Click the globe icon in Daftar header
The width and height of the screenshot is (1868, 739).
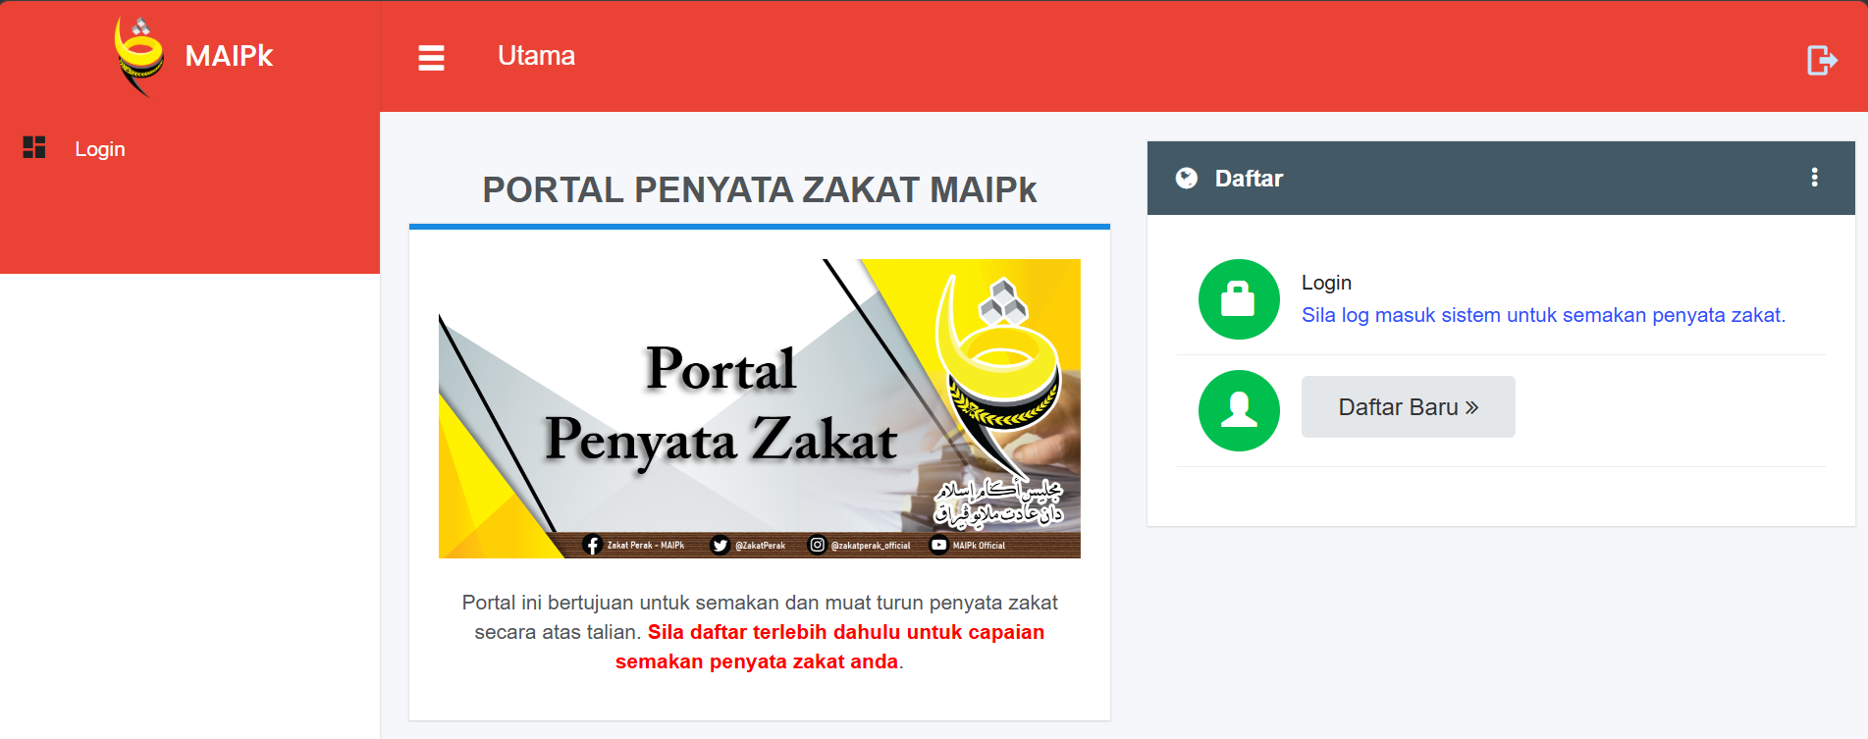(x=1187, y=178)
